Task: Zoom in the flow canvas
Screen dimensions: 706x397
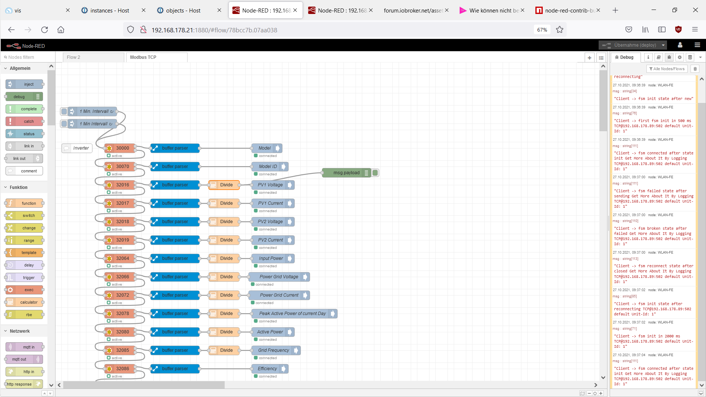Action: pyautogui.click(x=601, y=393)
